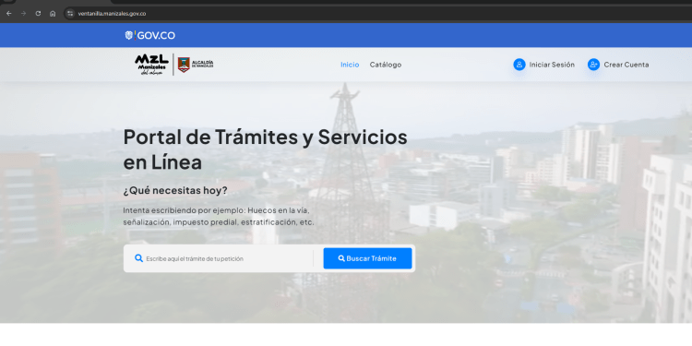The width and height of the screenshot is (692, 346).
Task: Click the MZL Manizales logo
Action: tap(151, 65)
